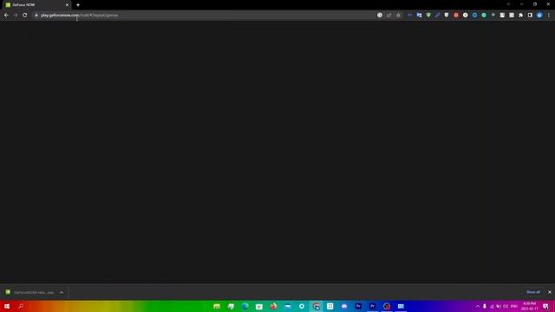Screen dimensions: 555x312
Task: Bookmark this page with the star icon
Action: tap(398, 16)
